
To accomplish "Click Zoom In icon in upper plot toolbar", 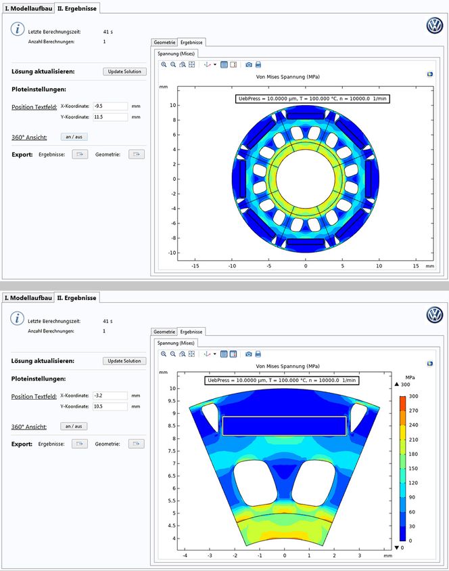I will coord(164,65).
